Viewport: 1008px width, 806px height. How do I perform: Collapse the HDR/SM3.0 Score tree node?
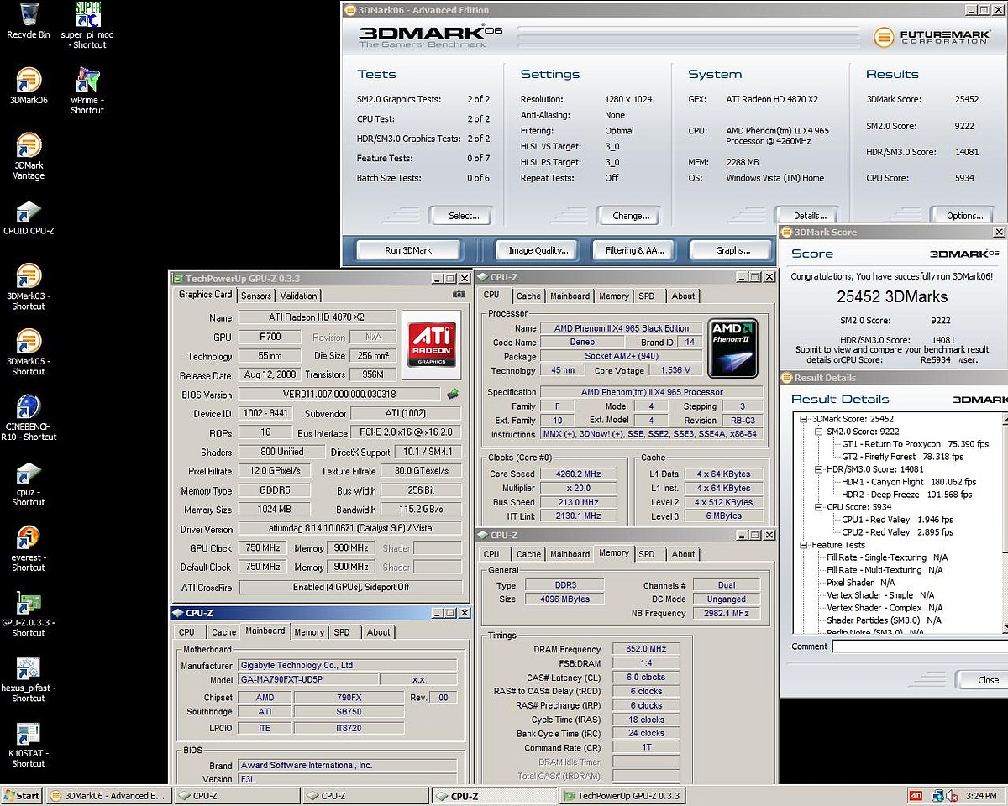[819, 469]
